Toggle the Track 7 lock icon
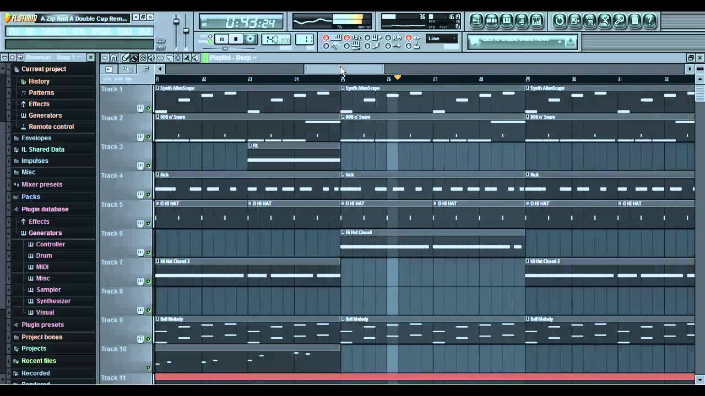This screenshot has width=705, height=396. pyautogui.click(x=140, y=282)
